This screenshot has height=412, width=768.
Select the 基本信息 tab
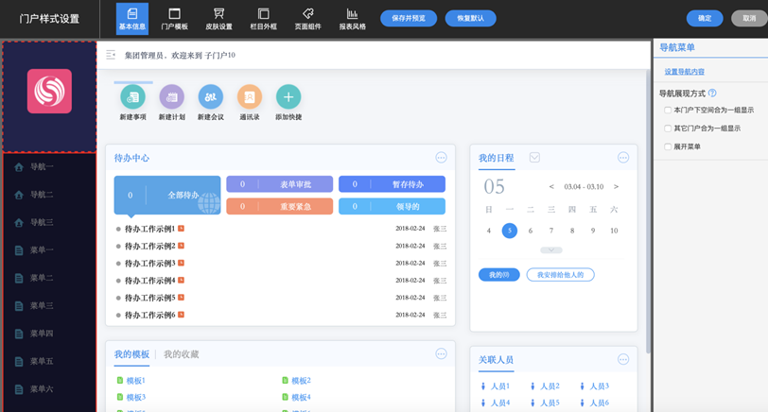[132, 18]
